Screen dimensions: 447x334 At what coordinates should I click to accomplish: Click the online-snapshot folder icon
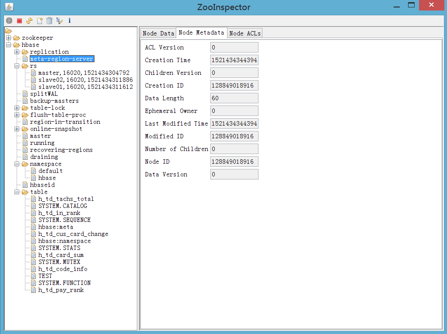pyautogui.click(x=25, y=129)
